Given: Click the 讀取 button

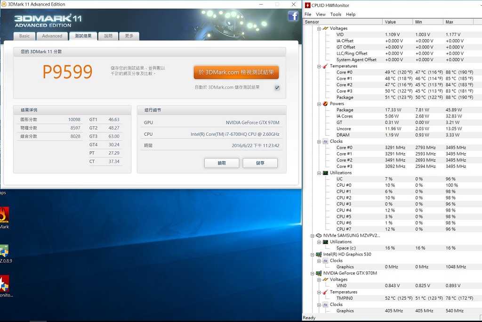Looking at the screenshot, I should [x=222, y=163].
